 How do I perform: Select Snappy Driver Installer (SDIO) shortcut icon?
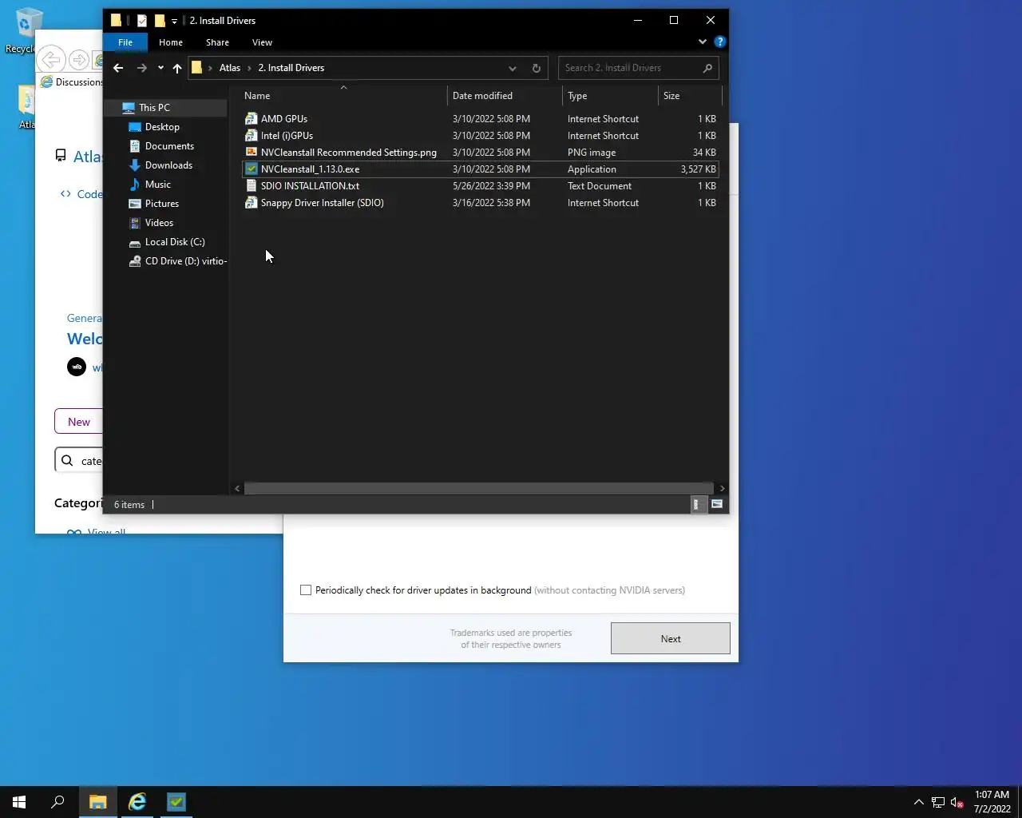pyautogui.click(x=252, y=203)
